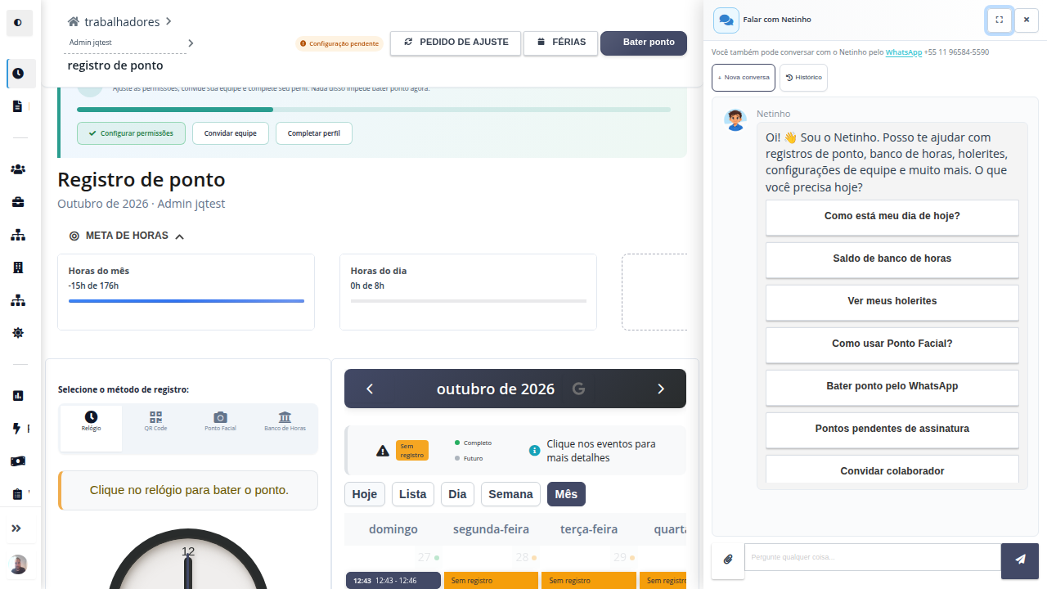Switch calendar to Lista view
The width and height of the screenshot is (1047, 589).
coord(413,494)
